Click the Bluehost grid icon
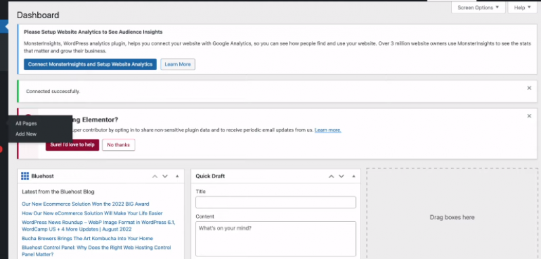Image resolution: width=541 pixels, height=259 pixels. pos(25,176)
